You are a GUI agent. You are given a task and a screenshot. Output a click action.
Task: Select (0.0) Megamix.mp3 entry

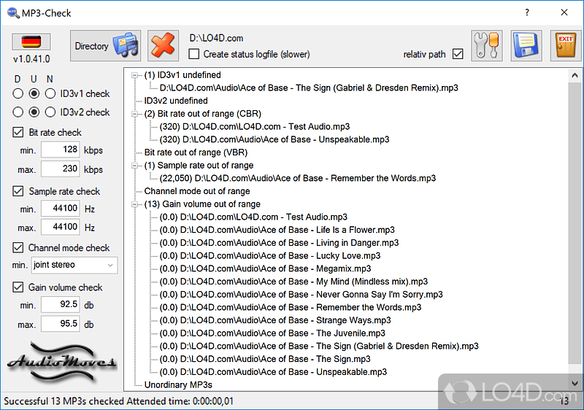coord(265,268)
